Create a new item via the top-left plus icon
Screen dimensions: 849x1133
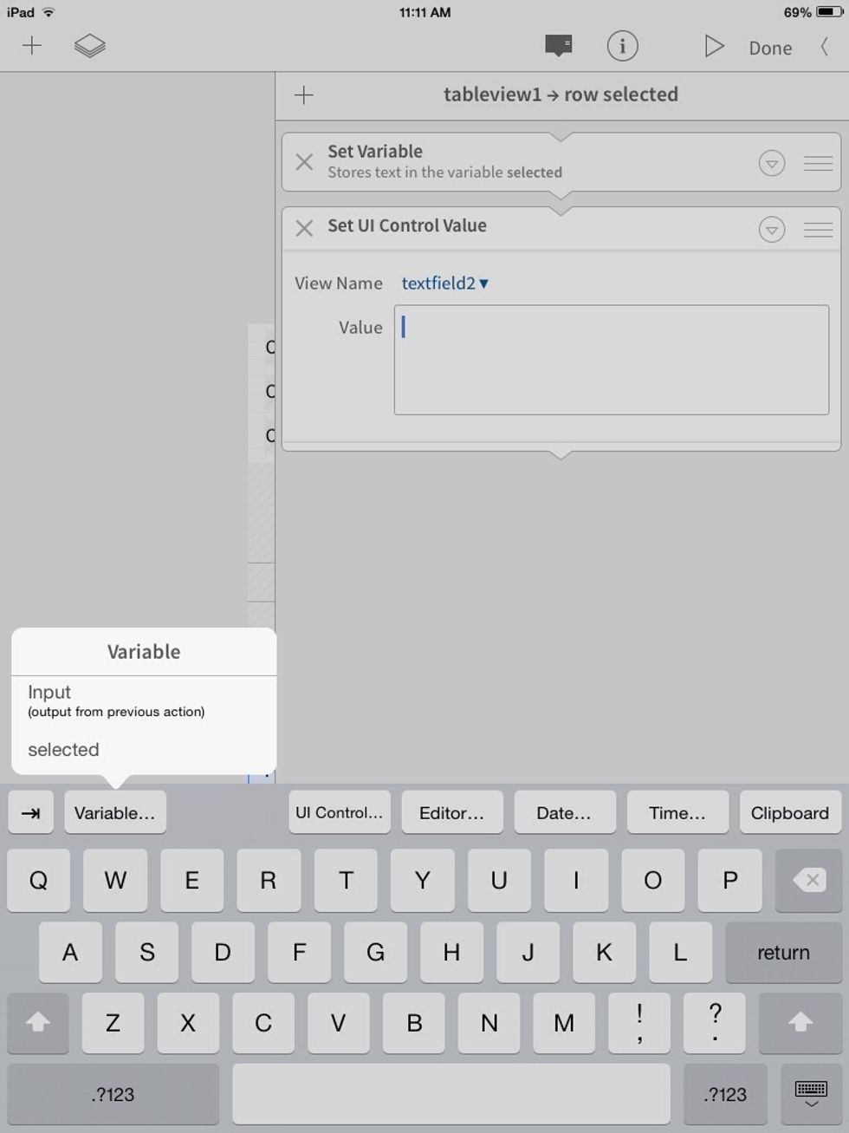pos(32,46)
